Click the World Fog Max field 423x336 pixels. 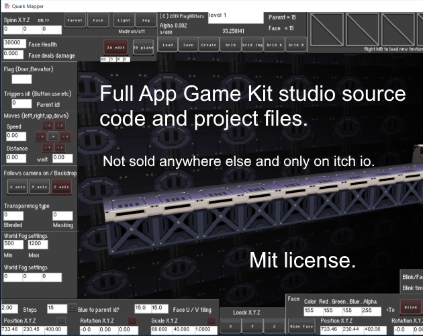point(38,244)
